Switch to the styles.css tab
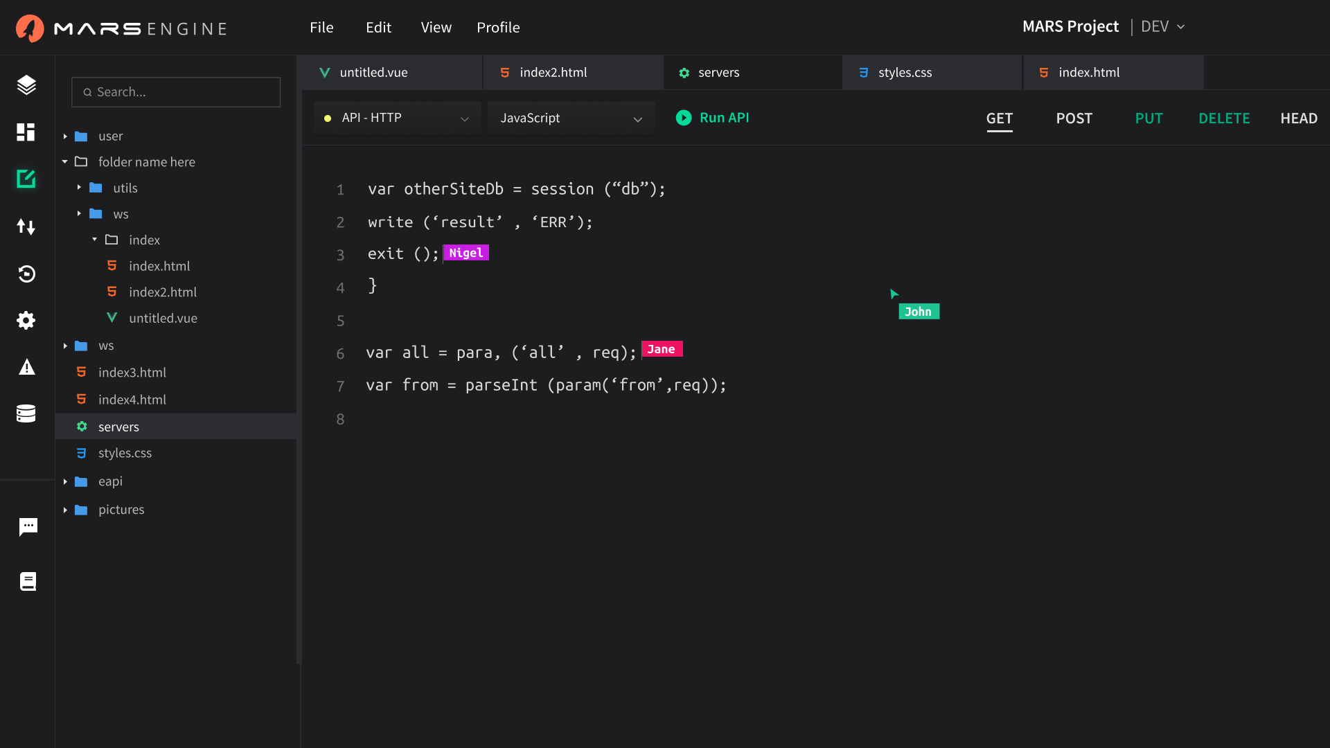Viewport: 1330px width, 748px height. coord(905,73)
